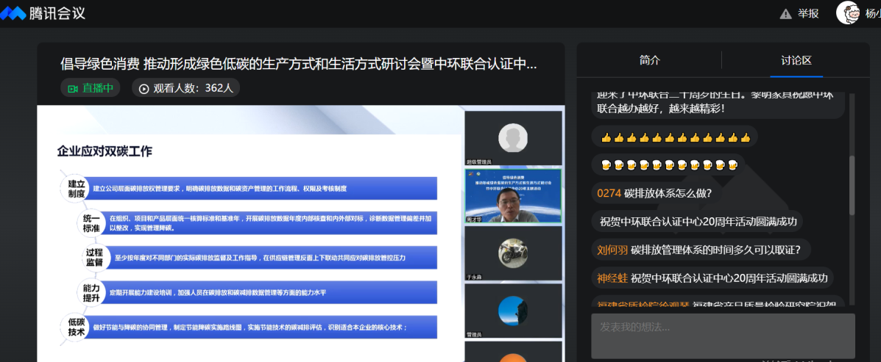881x362 pixels.
Task: Open the user profile avatar
Action: (849, 12)
